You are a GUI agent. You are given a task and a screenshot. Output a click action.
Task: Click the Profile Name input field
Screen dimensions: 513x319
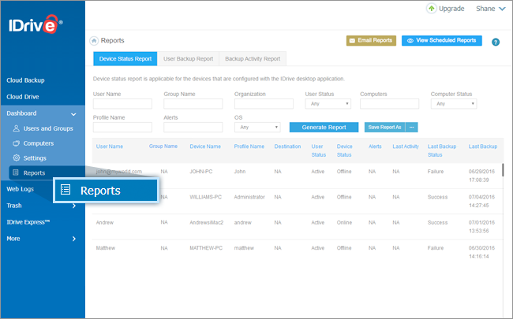[x=122, y=128]
